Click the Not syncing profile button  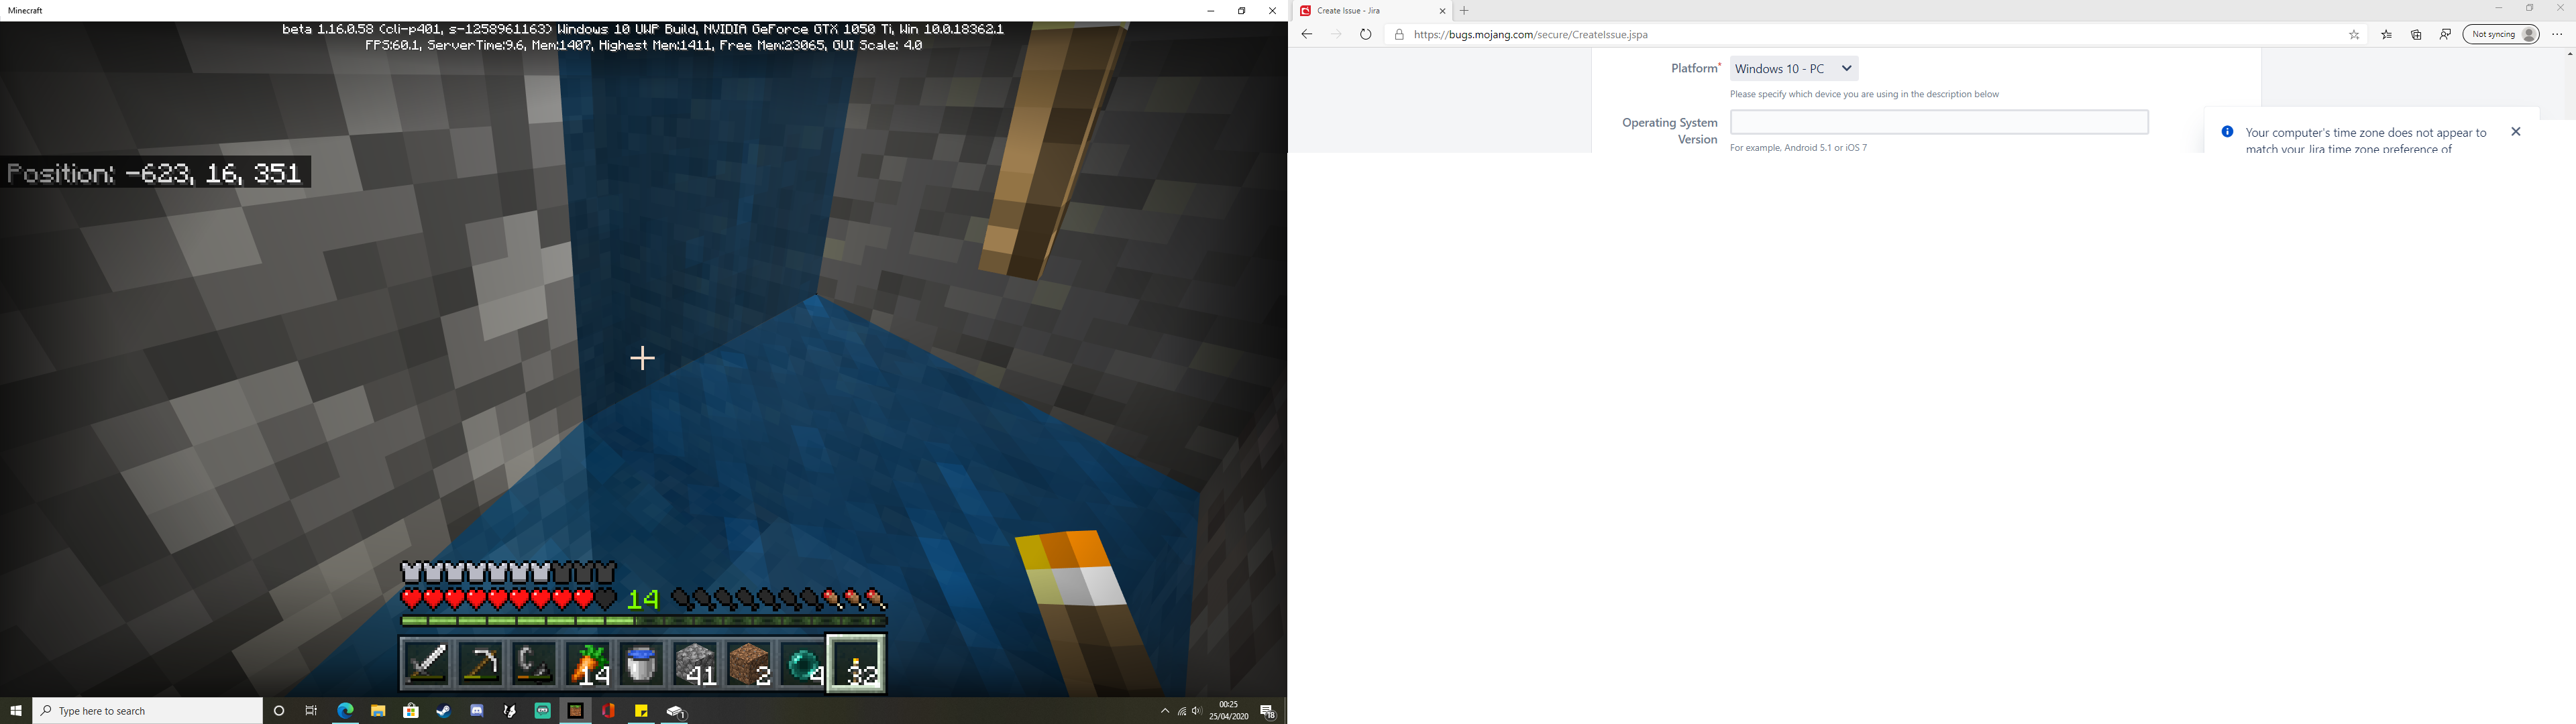[x=2501, y=35]
